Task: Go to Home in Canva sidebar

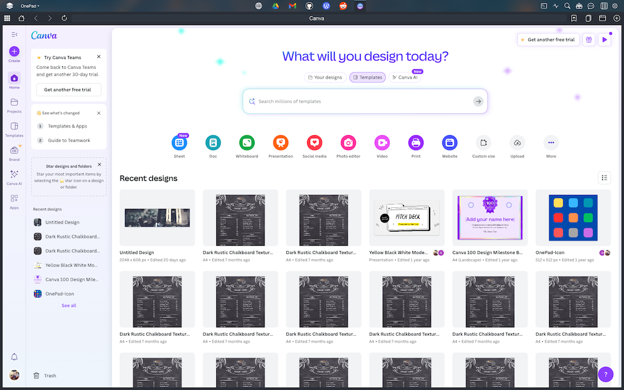Action: pos(14,78)
